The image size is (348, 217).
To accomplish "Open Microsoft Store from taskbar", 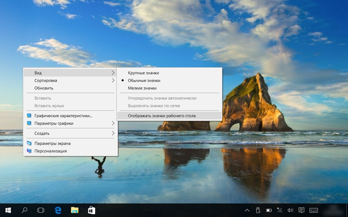I will [92, 210].
